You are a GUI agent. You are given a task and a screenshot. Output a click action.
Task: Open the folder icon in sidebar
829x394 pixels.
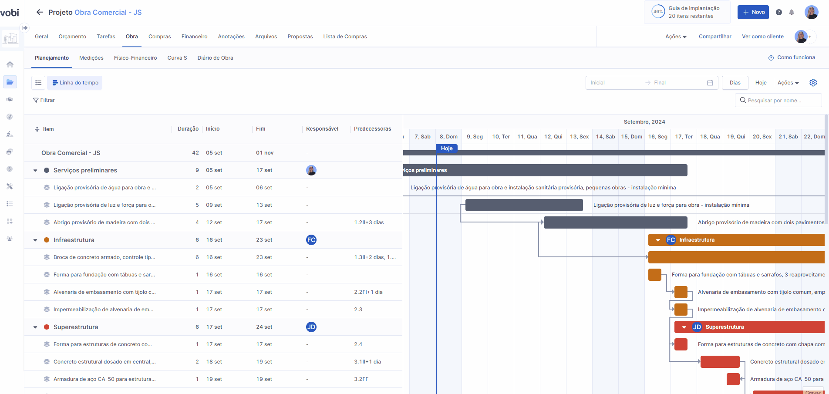pyautogui.click(x=10, y=82)
